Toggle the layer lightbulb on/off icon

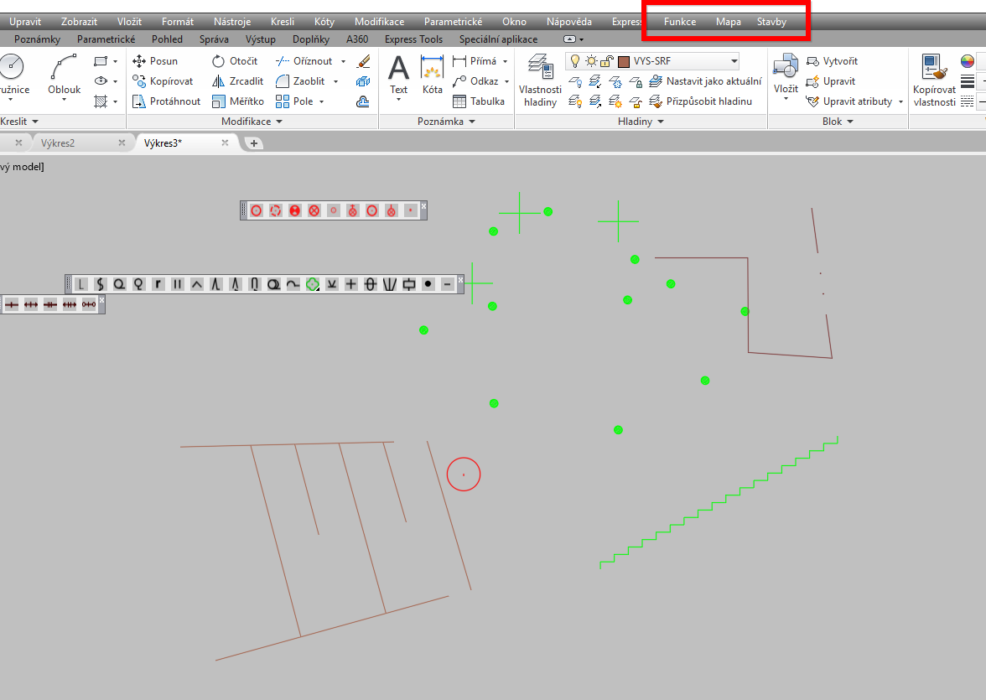click(575, 61)
